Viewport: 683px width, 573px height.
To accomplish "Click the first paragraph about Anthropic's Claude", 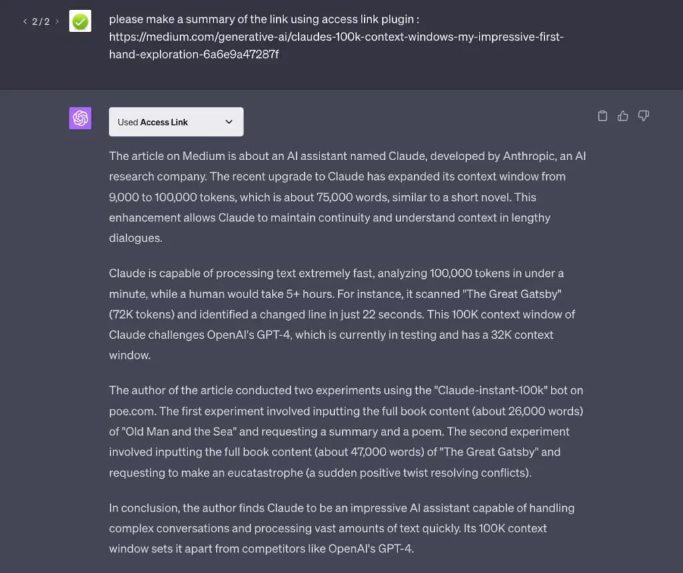I will pyautogui.click(x=347, y=197).
